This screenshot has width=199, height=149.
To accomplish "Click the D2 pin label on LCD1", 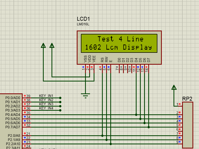I will point(127,60).
